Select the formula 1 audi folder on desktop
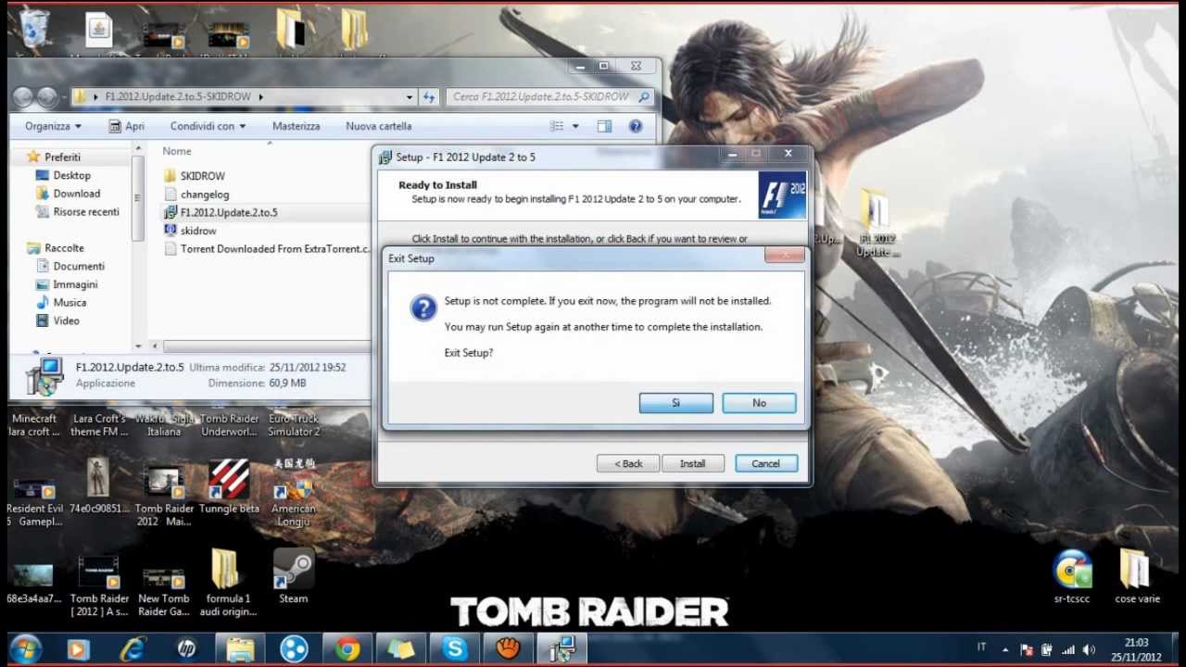Image resolution: width=1186 pixels, height=667 pixels. (229, 582)
